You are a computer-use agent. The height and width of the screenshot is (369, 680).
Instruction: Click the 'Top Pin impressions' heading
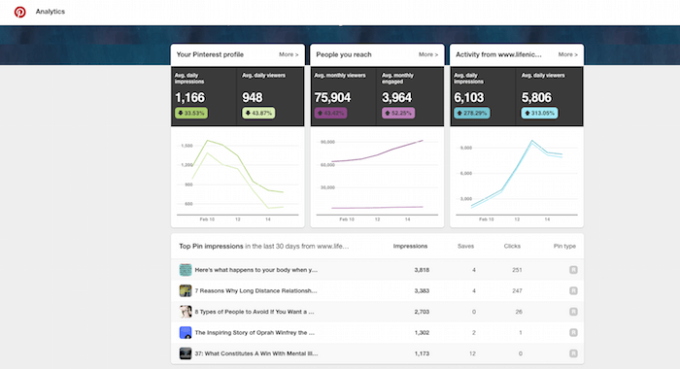coord(211,246)
